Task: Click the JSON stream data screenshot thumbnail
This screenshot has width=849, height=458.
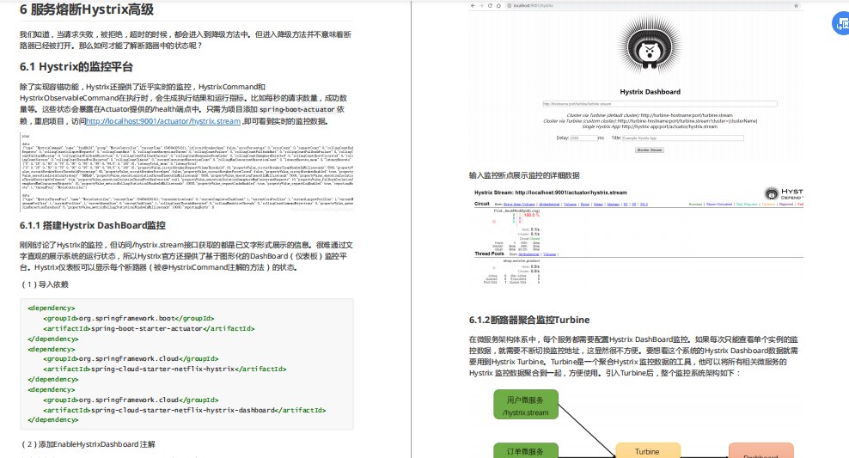Action: [x=186, y=172]
